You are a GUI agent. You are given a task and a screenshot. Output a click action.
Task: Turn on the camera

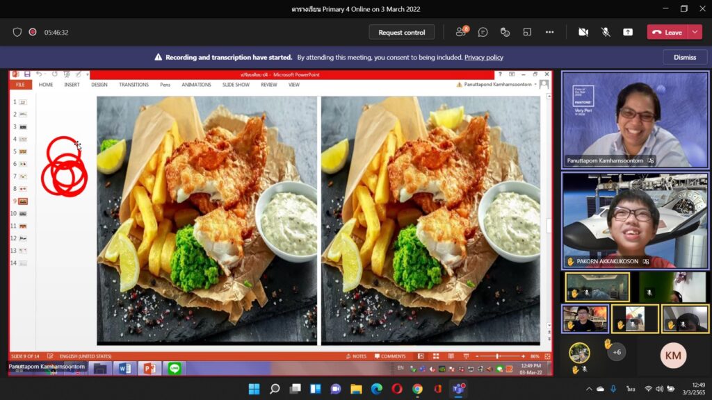tap(583, 32)
